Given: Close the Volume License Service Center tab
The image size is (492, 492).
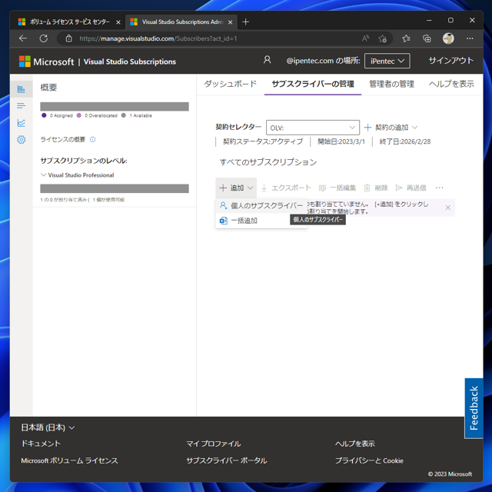Looking at the screenshot, I should point(118,22).
